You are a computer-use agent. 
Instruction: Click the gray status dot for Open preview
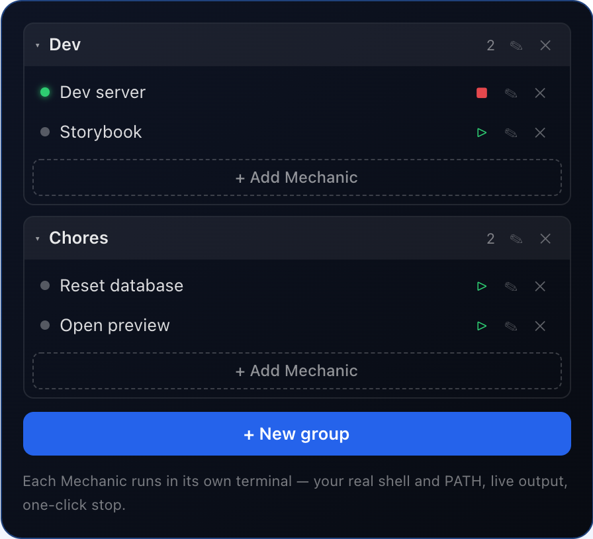[45, 325]
